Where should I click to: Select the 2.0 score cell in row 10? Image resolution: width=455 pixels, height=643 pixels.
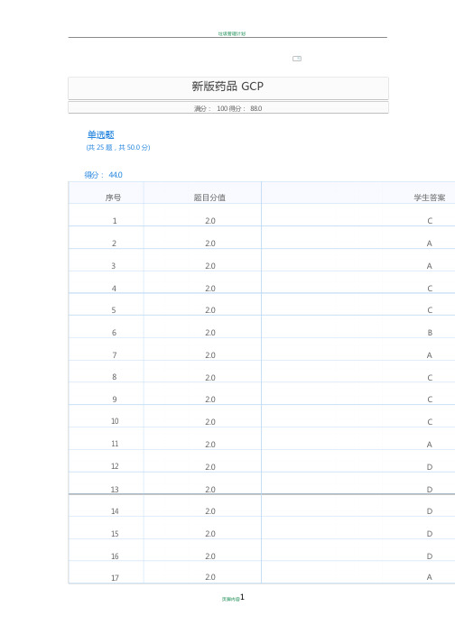210,421
